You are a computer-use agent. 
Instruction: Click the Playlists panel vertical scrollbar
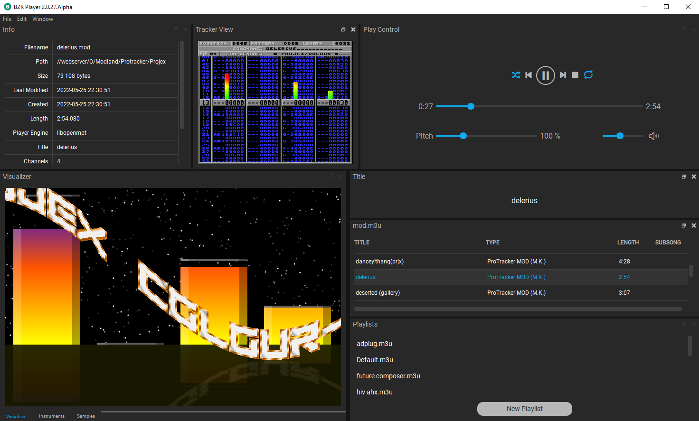tap(690, 346)
